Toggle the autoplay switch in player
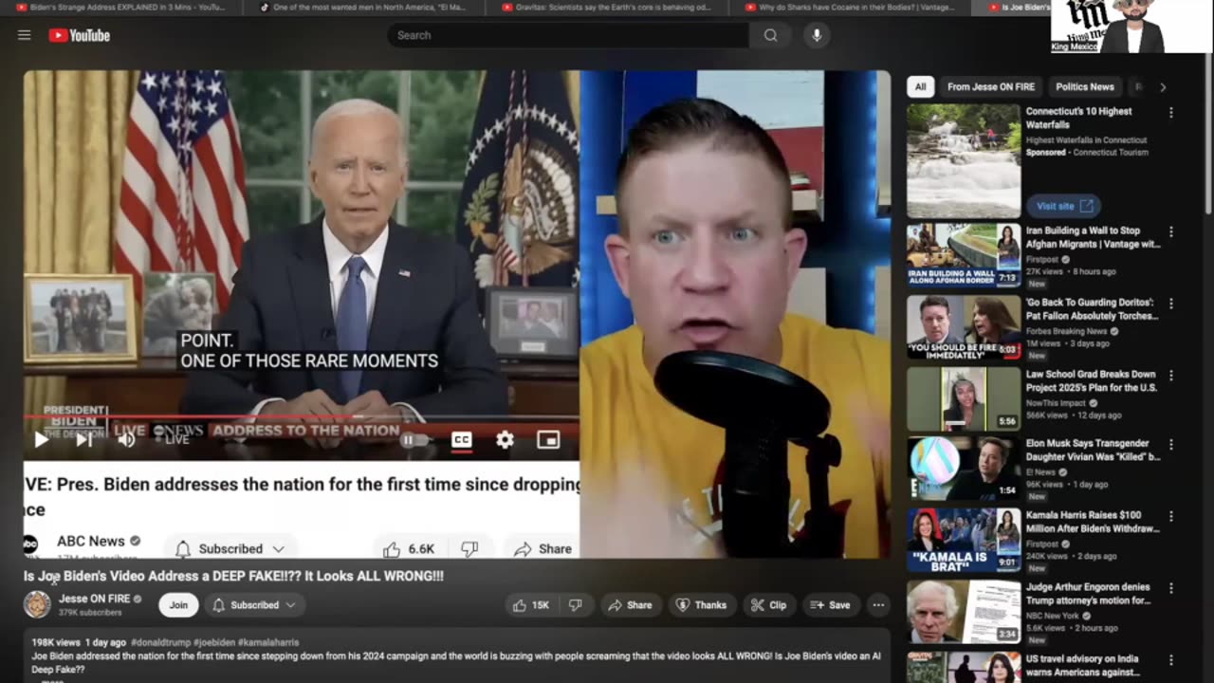Screen dimensions: 1214x683 click(414, 440)
